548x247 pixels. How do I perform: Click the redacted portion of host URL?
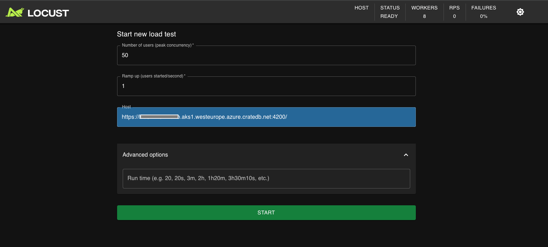tap(160, 117)
